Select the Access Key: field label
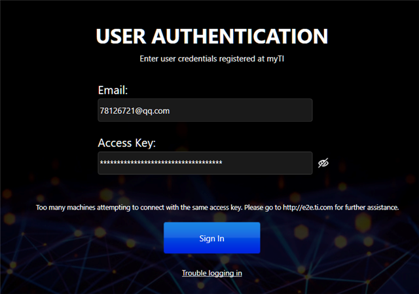Screen dimensions: 419x294 (126, 143)
